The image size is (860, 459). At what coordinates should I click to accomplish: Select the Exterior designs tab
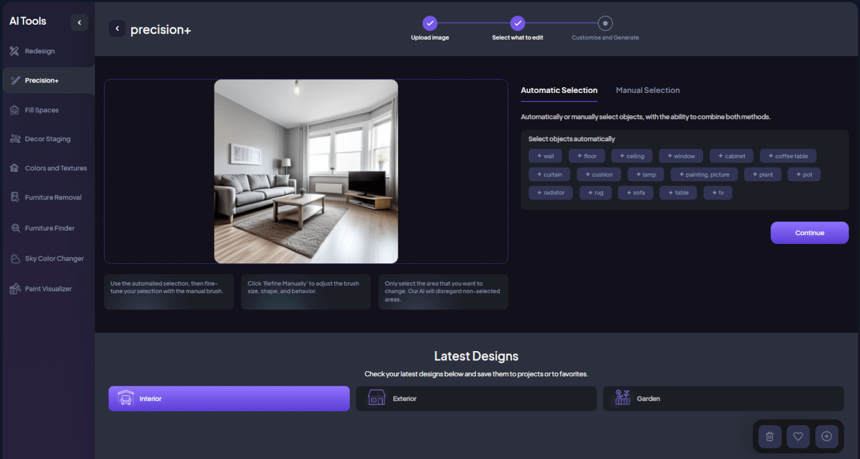[476, 399]
